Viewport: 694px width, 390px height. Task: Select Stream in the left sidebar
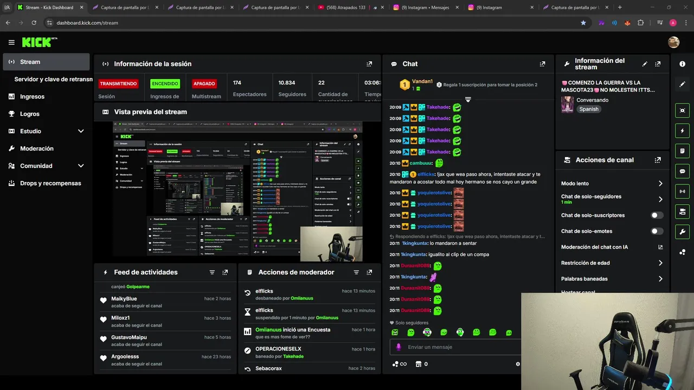[46, 62]
